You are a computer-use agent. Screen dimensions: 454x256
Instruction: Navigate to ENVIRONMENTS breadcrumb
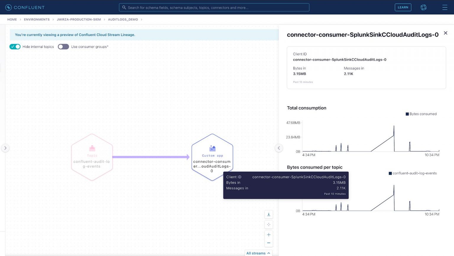pos(37,19)
